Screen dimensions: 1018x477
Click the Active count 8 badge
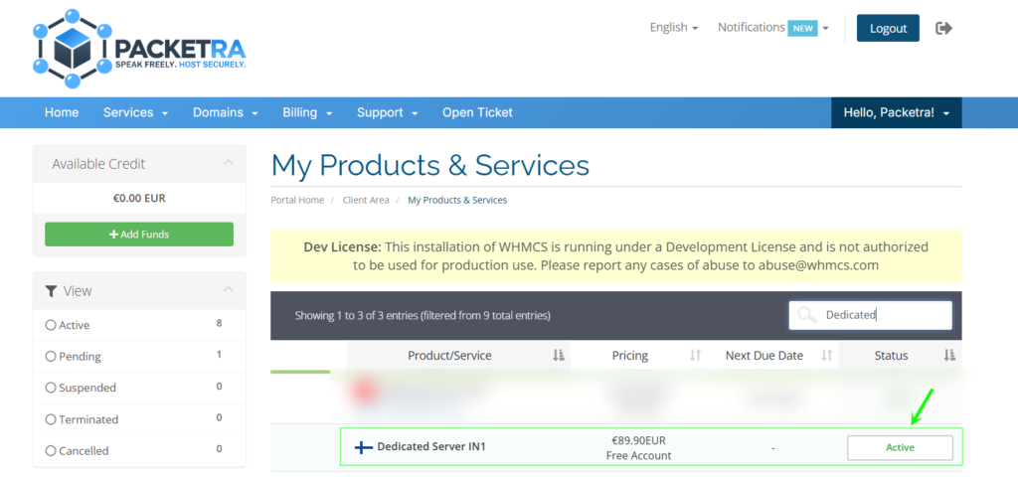[219, 323]
